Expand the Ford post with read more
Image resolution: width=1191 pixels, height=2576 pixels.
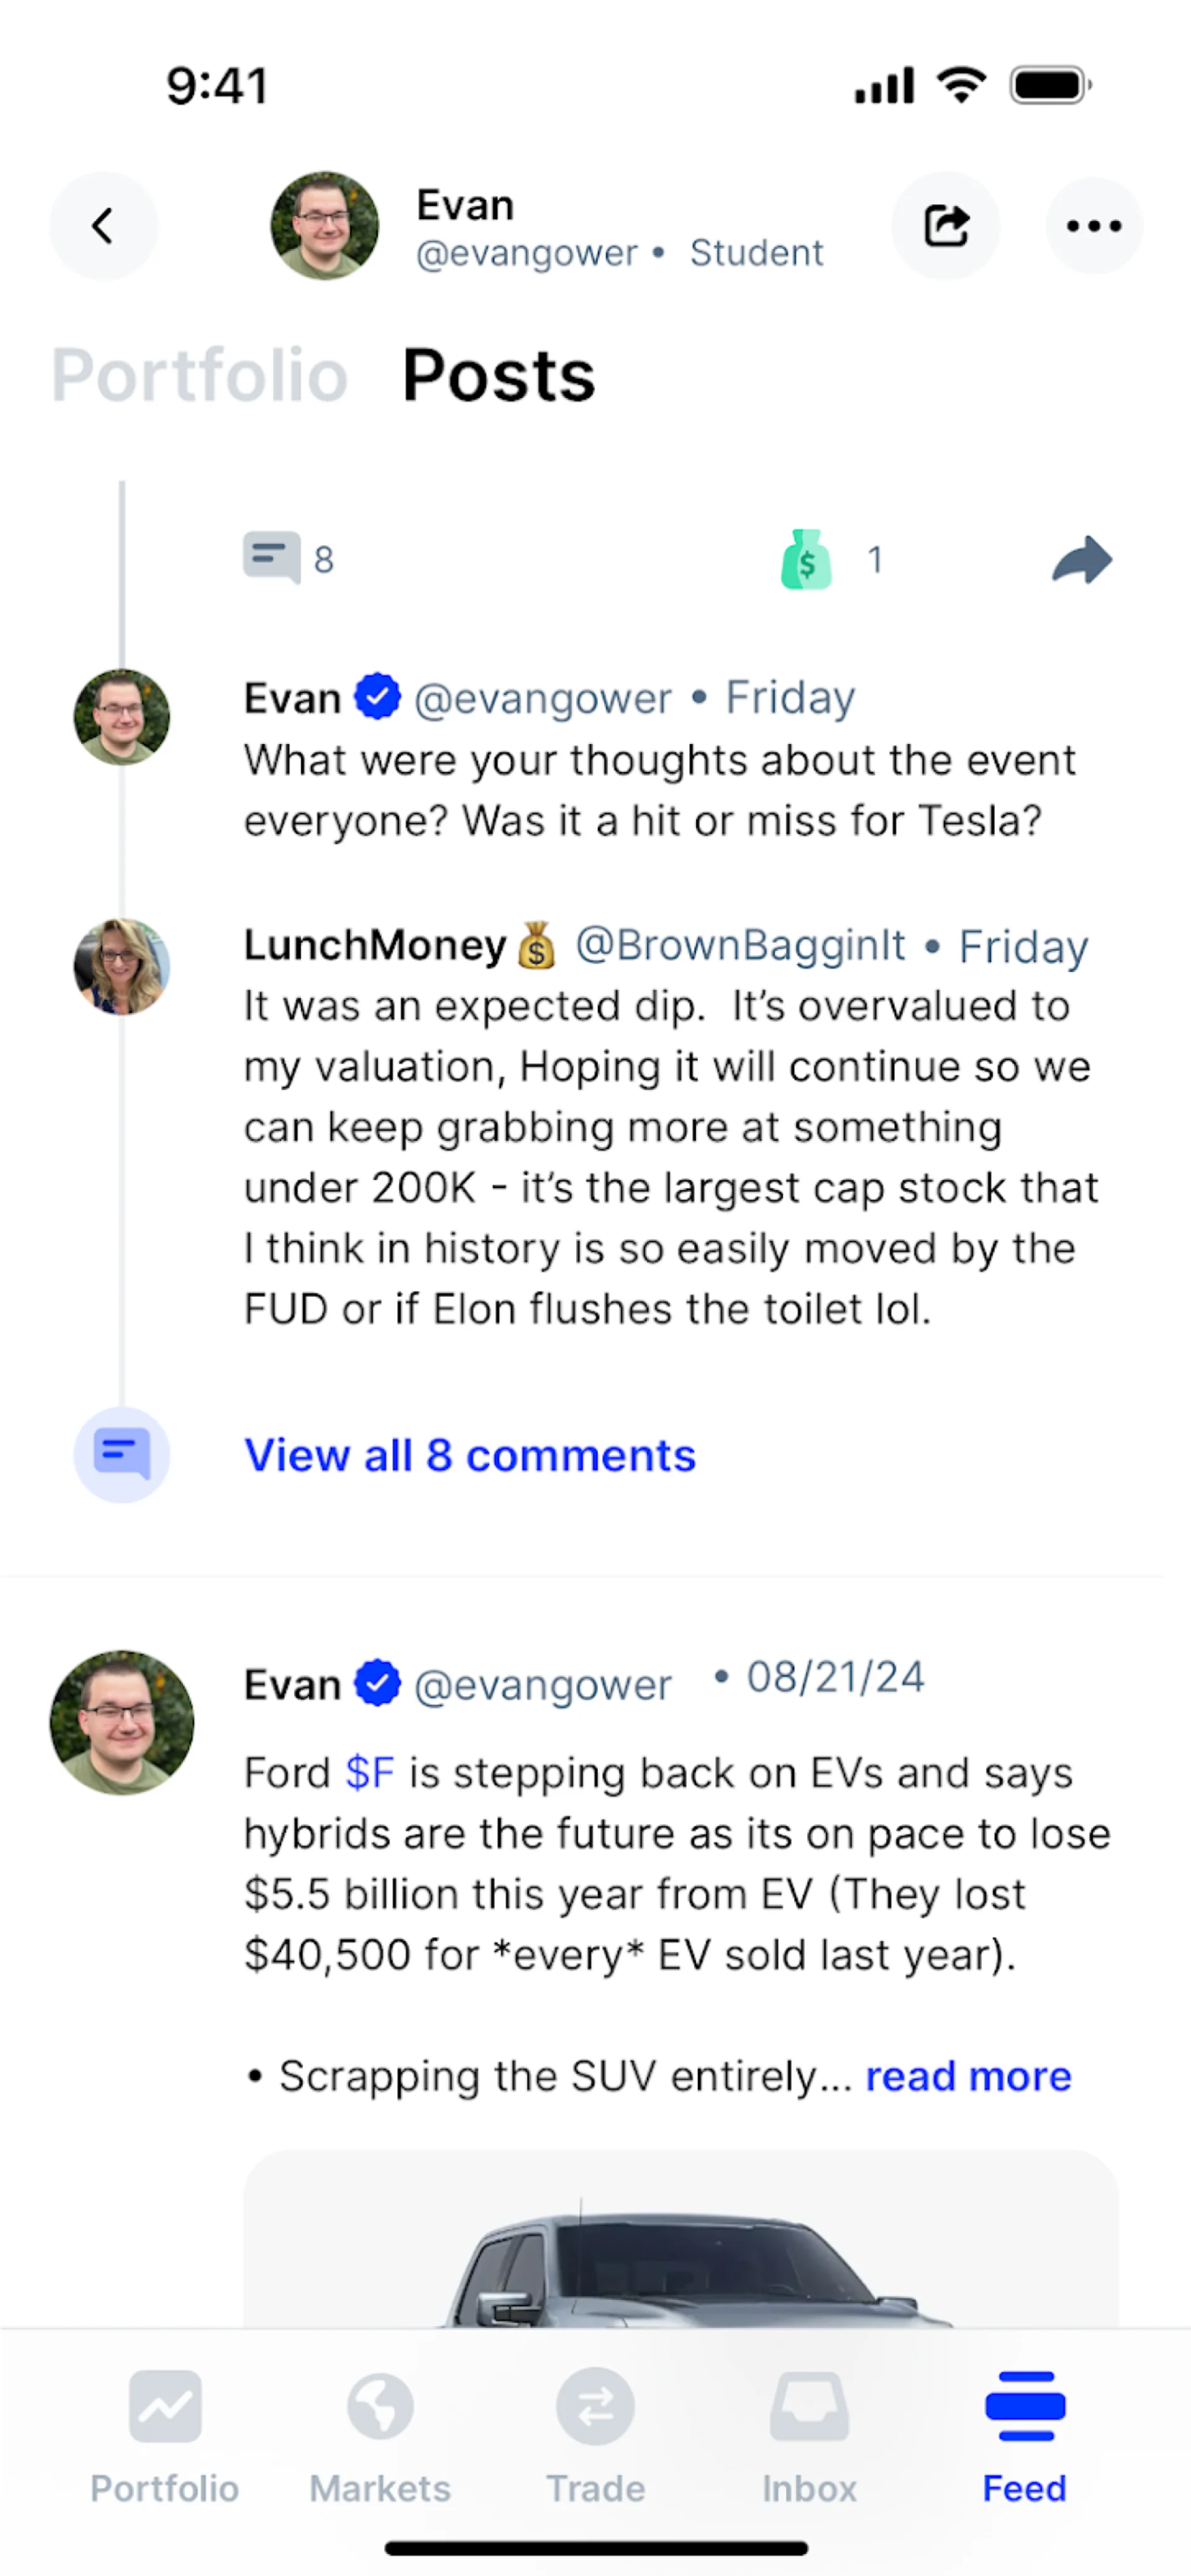click(968, 2076)
